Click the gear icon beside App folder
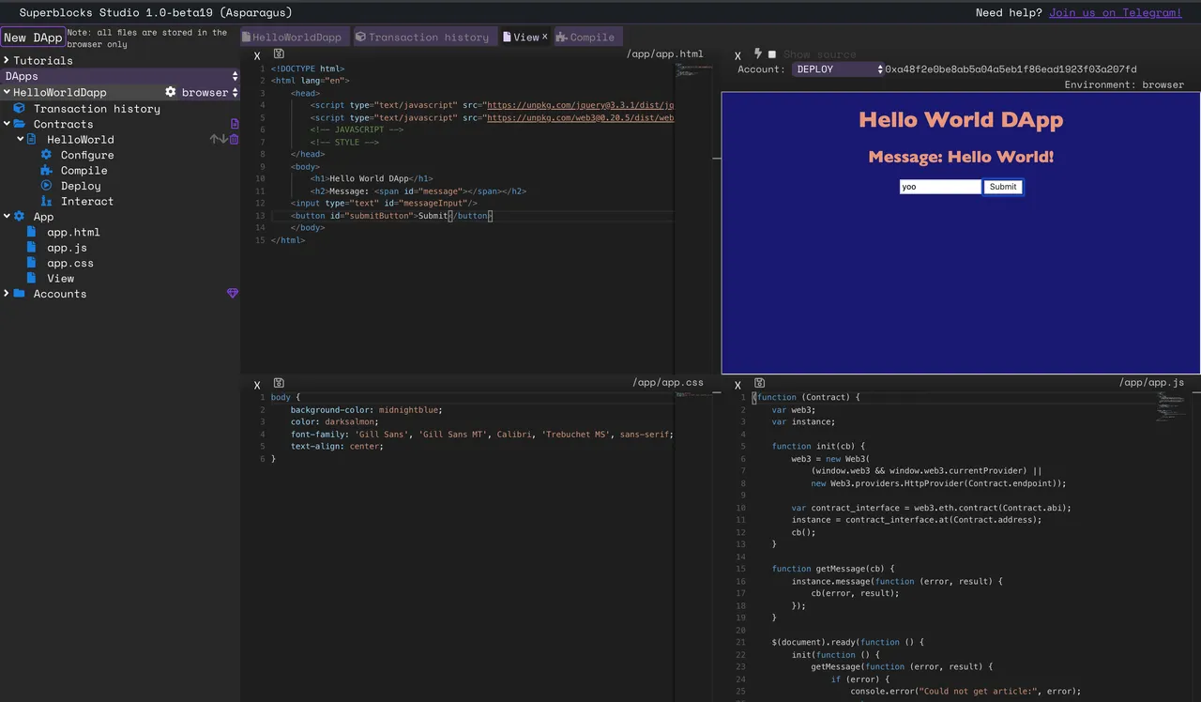Image resolution: width=1201 pixels, height=702 pixels. coord(19,216)
